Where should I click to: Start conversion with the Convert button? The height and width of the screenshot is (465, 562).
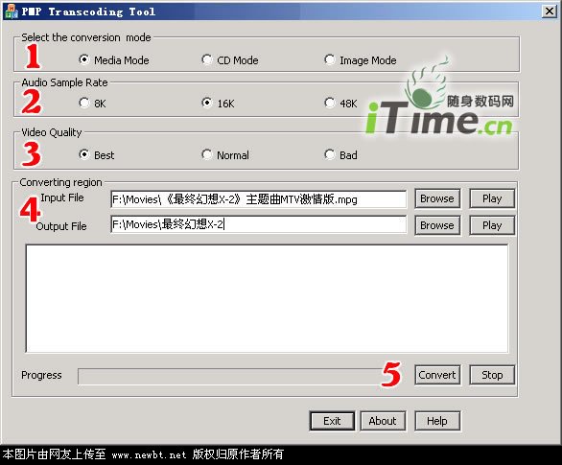pyautogui.click(x=437, y=375)
